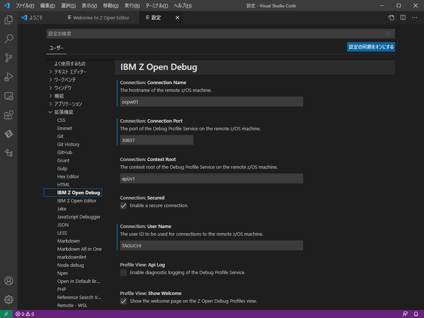The image size is (424, 318).
Task: Select Git History extension settings
Action: click(68, 145)
